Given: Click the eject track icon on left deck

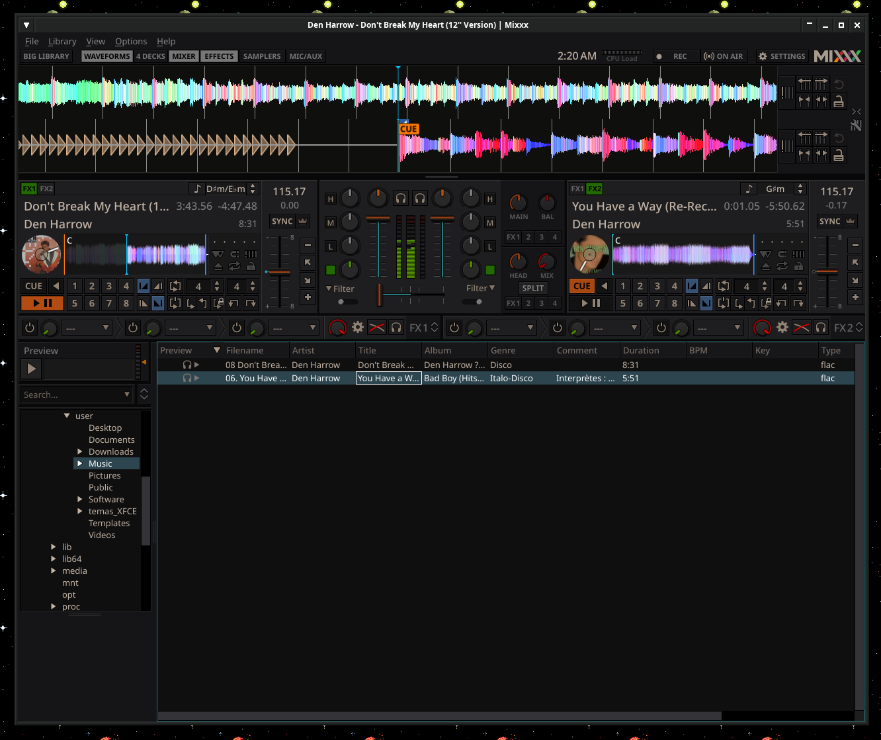Looking at the screenshot, I should click(218, 267).
